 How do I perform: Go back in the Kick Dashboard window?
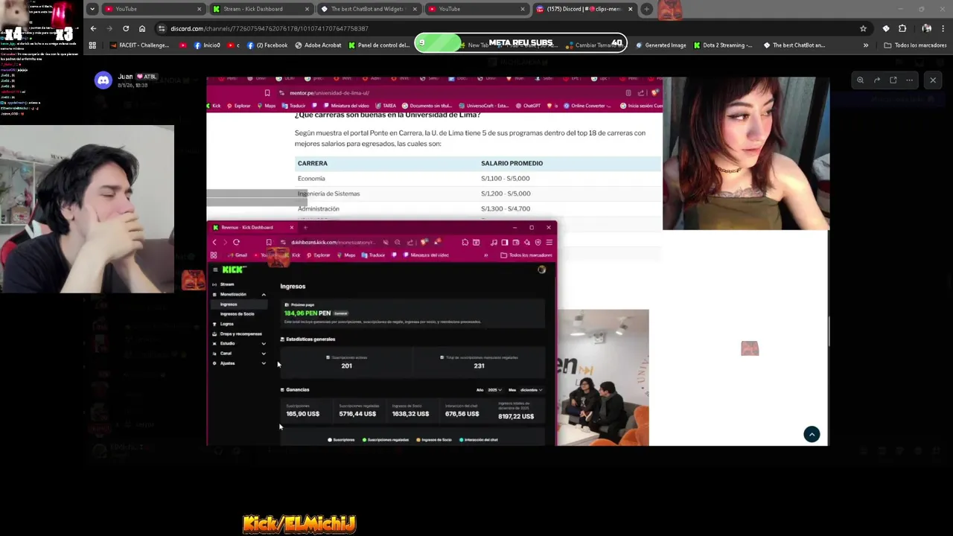click(x=214, y=242)
